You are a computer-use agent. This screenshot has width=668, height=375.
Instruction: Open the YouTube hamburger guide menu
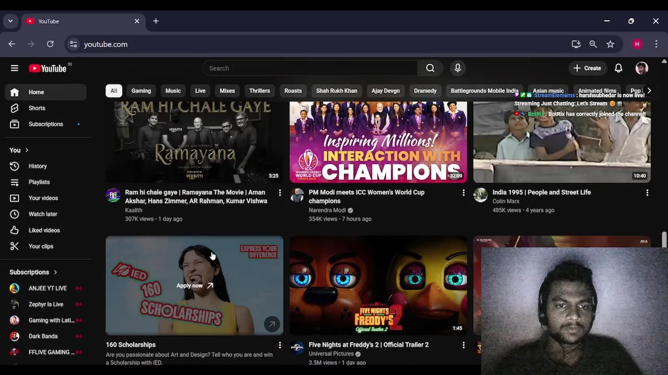(x=15, y=68)
